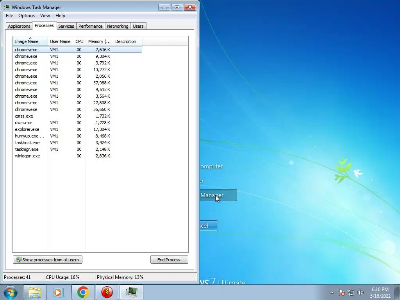400x300 pixels.
Task: Select the taskhost.exe process
Action: point(77,142)
